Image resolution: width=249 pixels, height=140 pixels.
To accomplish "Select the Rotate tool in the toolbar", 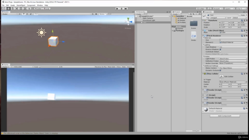I will click(x=12, y=9).
